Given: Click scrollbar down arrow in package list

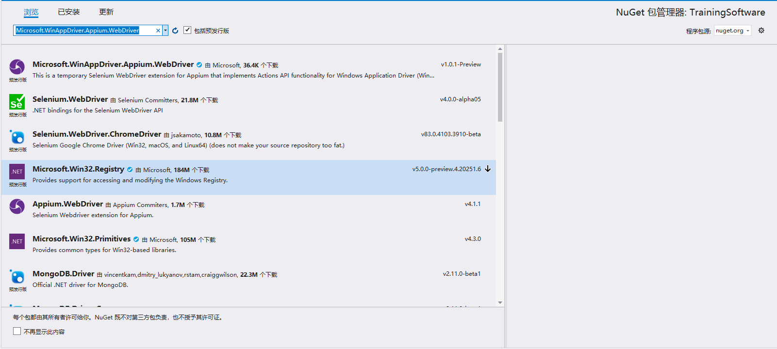Looking at the screenshot, I should point(500,303).
